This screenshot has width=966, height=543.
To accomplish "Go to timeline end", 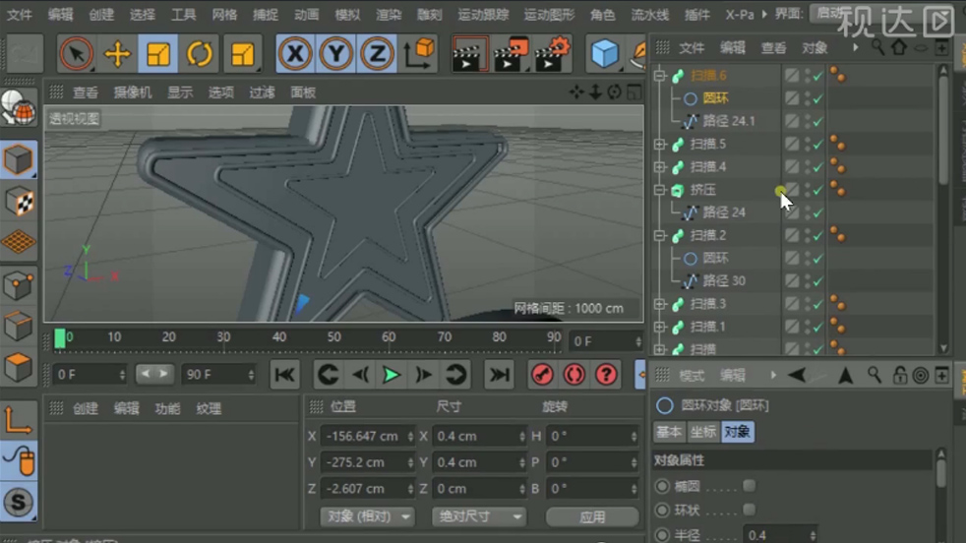I will [499, 374].
